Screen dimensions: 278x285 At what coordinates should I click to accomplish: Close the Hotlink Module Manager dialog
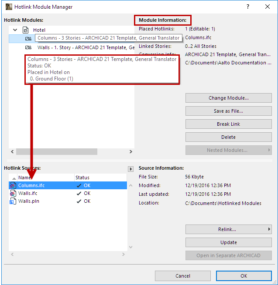pyautogui.click(x=268, y=7)
